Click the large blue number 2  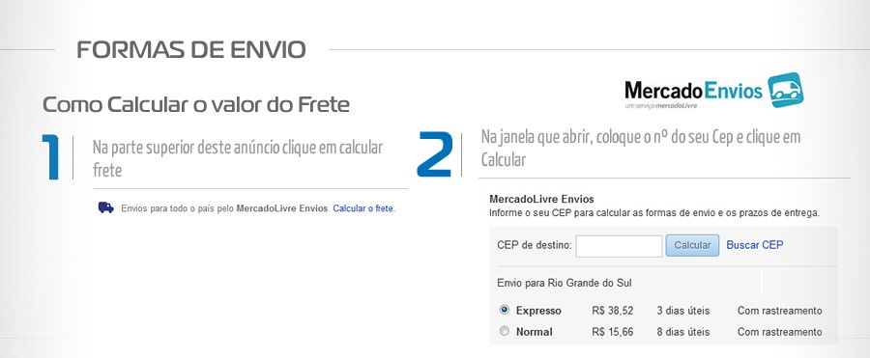pos(434,153)
